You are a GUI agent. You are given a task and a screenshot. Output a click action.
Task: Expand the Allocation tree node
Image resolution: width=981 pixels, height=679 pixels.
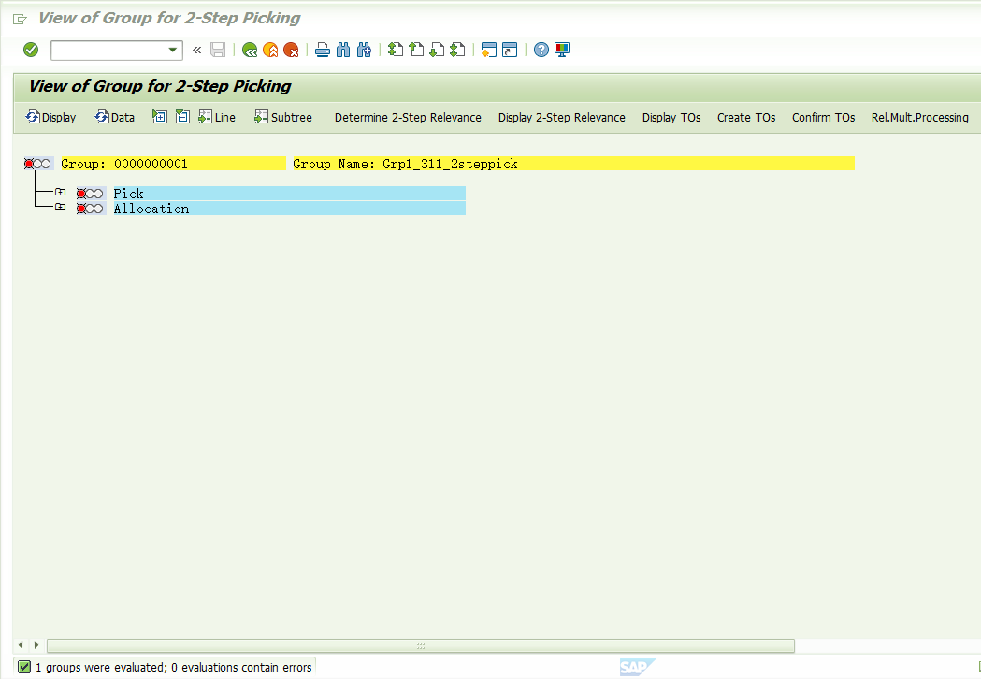pos(60,206)
